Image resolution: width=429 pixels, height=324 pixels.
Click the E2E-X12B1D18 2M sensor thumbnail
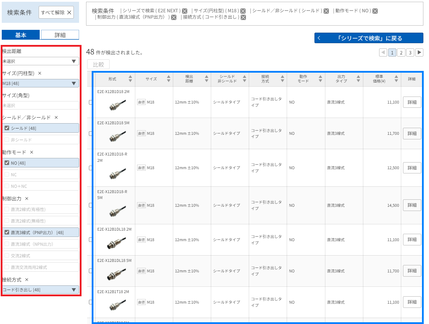point(117,105)
